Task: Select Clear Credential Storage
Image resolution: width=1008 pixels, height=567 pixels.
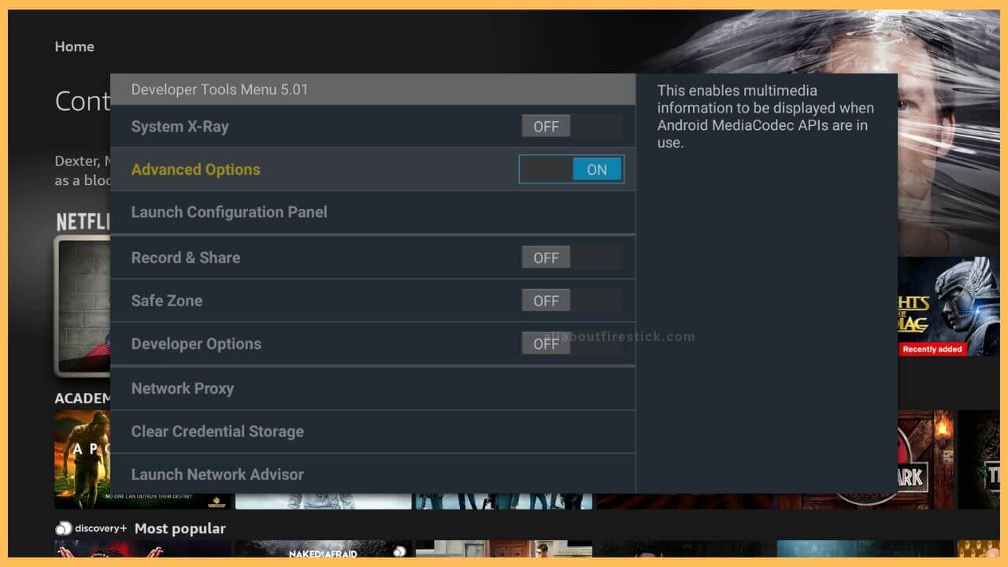Action: pos(219,432)
